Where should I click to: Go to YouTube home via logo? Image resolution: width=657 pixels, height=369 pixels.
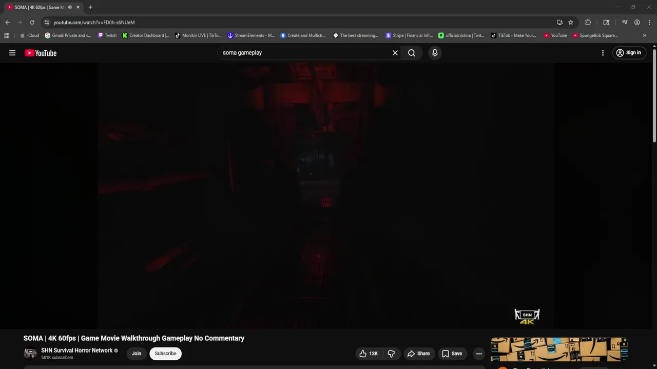[x=41, y=53]
